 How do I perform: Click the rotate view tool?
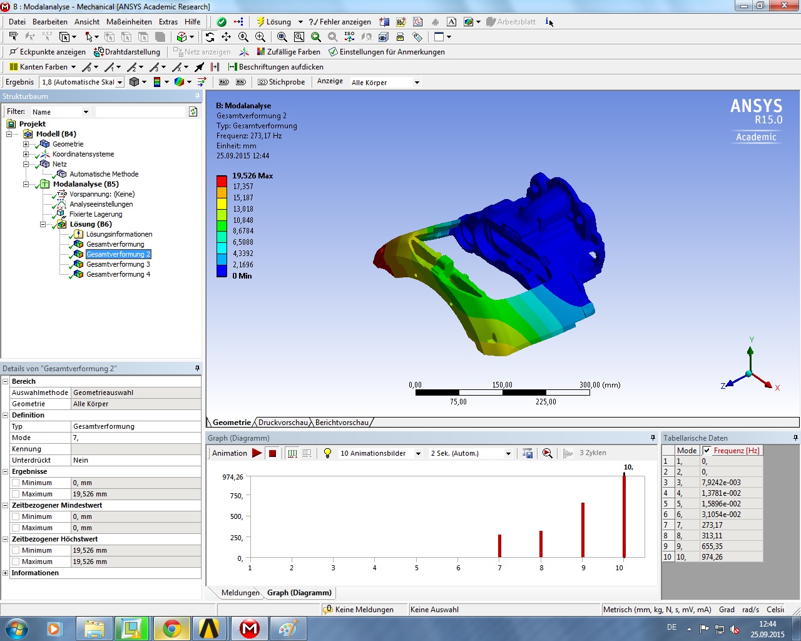(x=210, y=37)
